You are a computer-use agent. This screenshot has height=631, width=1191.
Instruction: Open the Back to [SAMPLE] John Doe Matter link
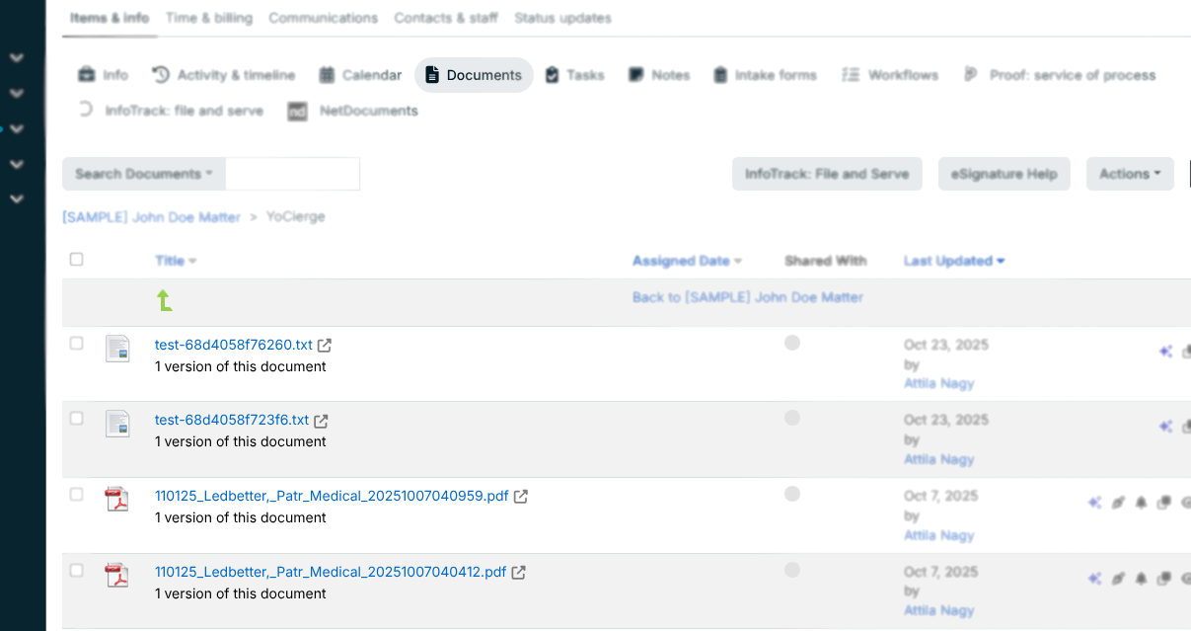(x=748, y=296)
